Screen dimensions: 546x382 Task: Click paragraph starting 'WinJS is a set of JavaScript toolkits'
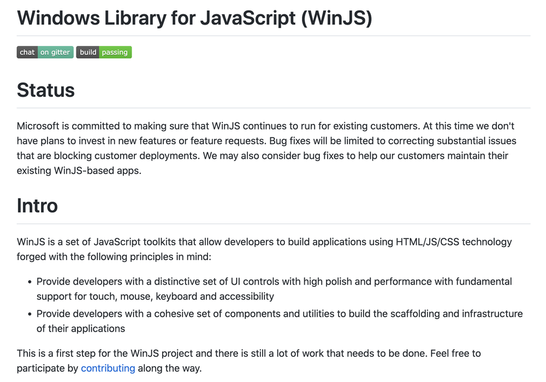pyautogui.click(x=264, y=249)
